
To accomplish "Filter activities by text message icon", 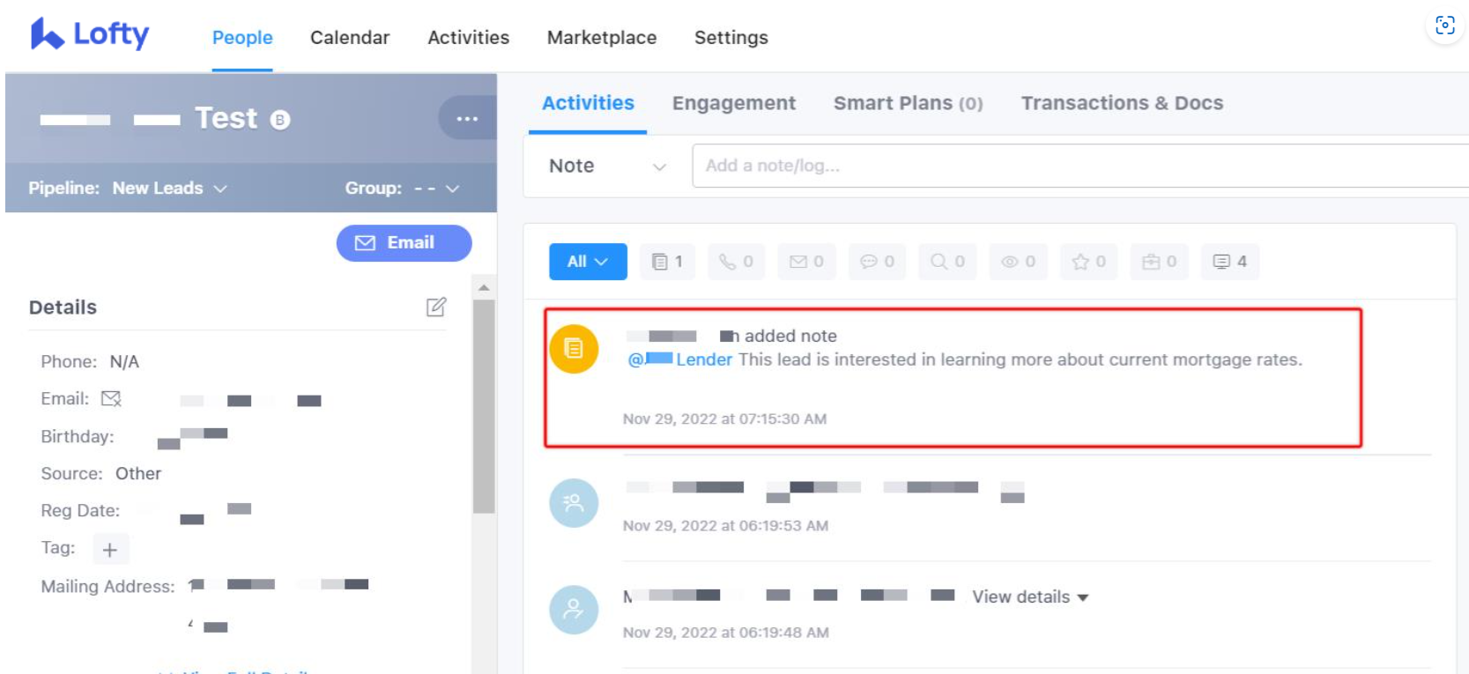I will (x=877, y=262).
